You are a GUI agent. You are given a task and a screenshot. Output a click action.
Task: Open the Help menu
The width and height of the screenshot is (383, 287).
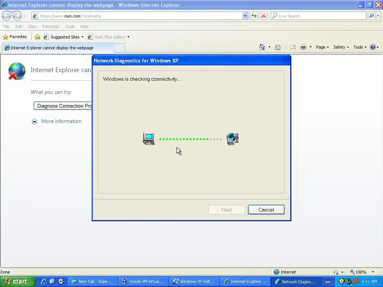pos(84,27)
